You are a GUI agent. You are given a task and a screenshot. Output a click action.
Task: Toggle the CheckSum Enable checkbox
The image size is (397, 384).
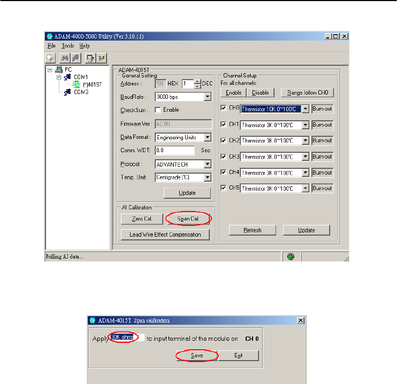(158, 110)
